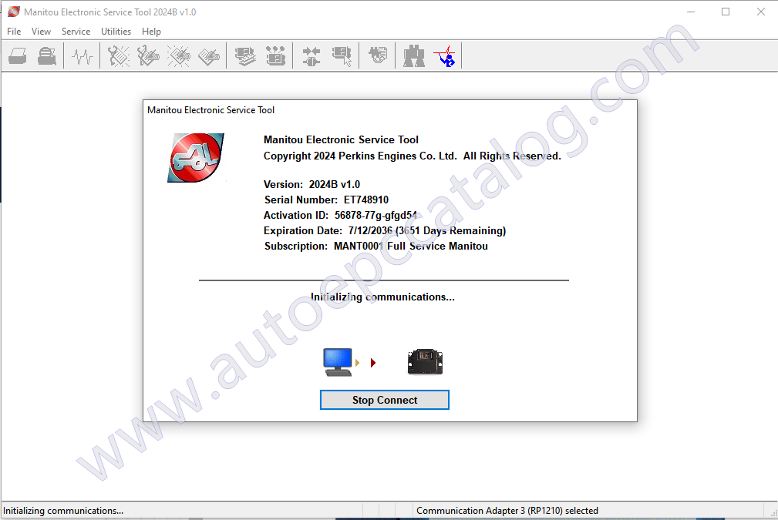
Task: Open Calibrations ECM-with-cursor icon
Action: click(342, 56)
